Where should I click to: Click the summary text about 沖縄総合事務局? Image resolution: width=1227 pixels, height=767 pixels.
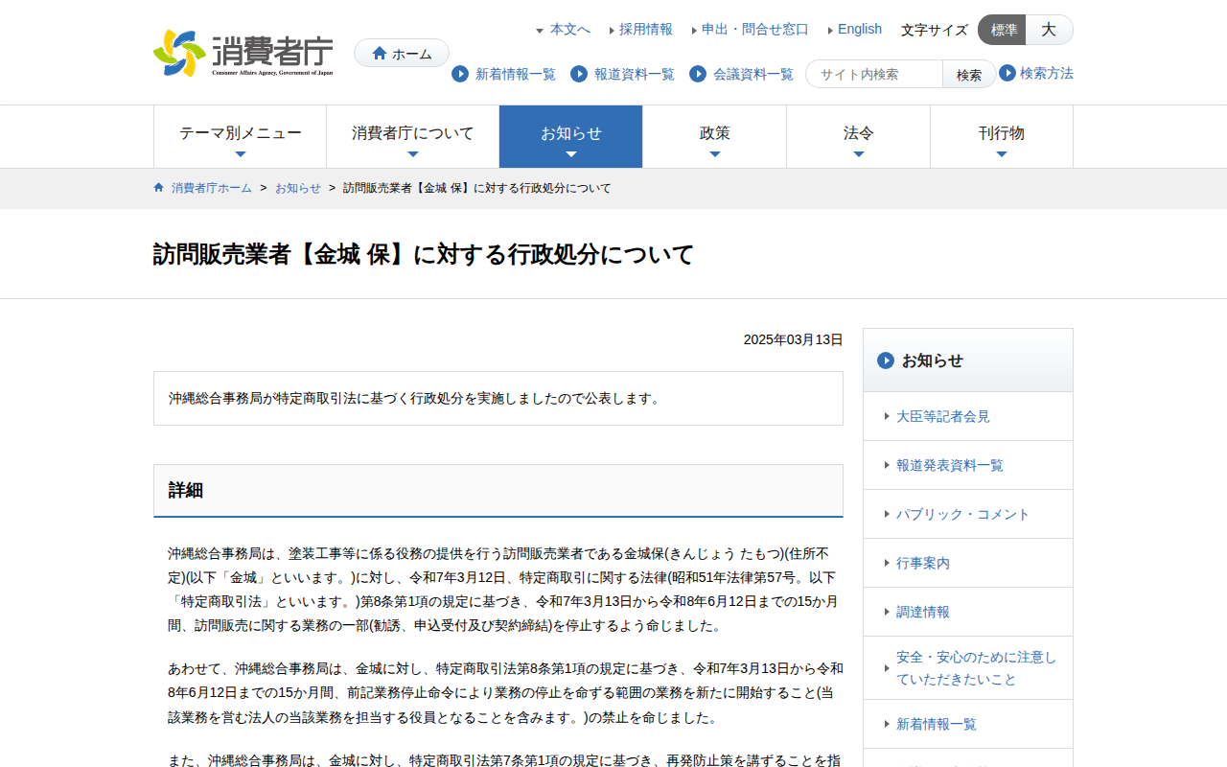tap(417, 398)
